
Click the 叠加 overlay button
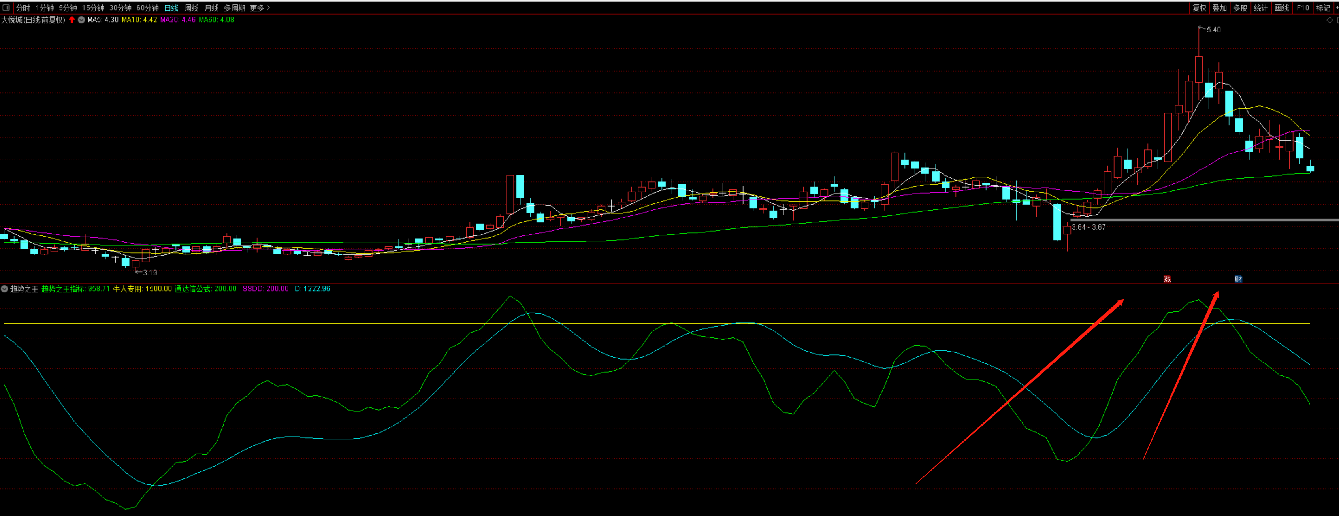pyautogui.click(x=1219, y=8)
